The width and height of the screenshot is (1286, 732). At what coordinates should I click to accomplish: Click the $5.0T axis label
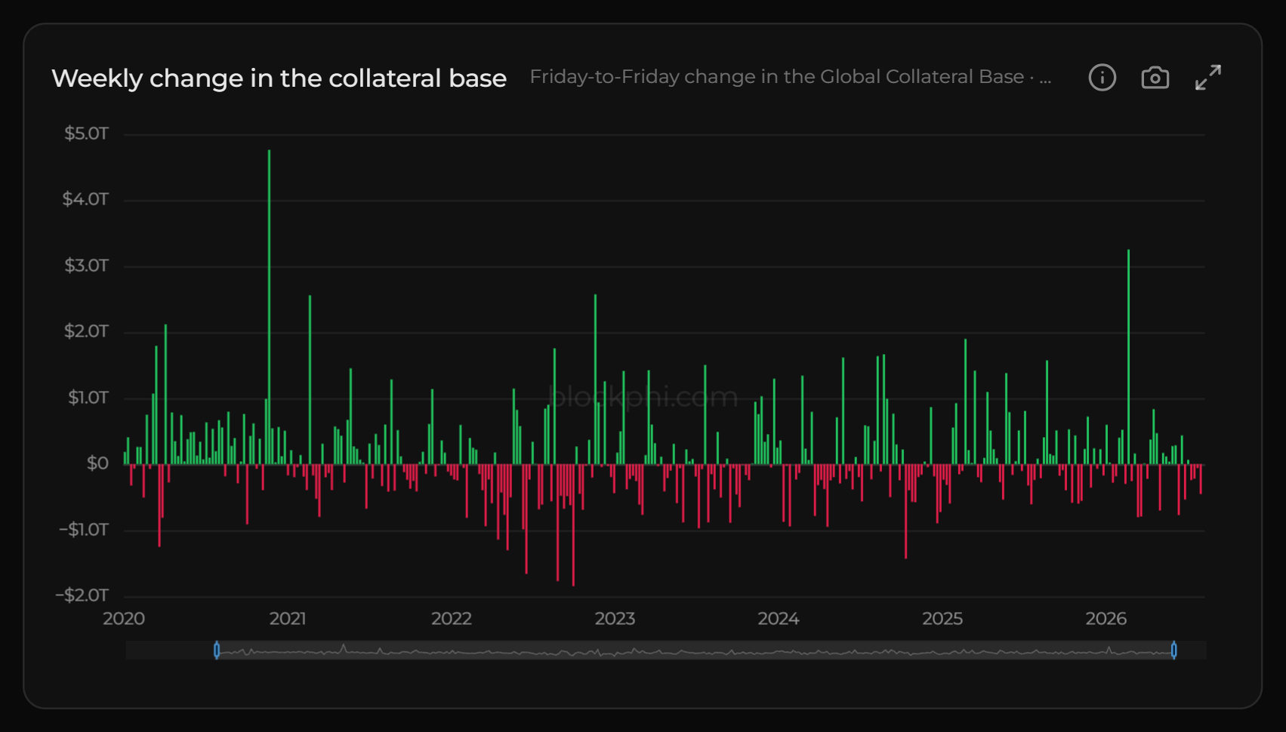click(86, 134)
